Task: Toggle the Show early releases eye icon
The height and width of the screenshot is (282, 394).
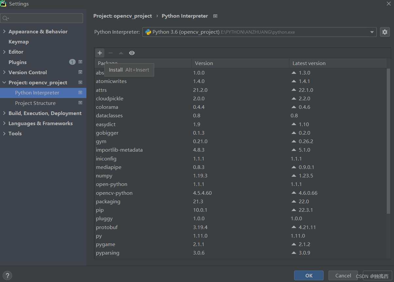Action: click(132, 53)
